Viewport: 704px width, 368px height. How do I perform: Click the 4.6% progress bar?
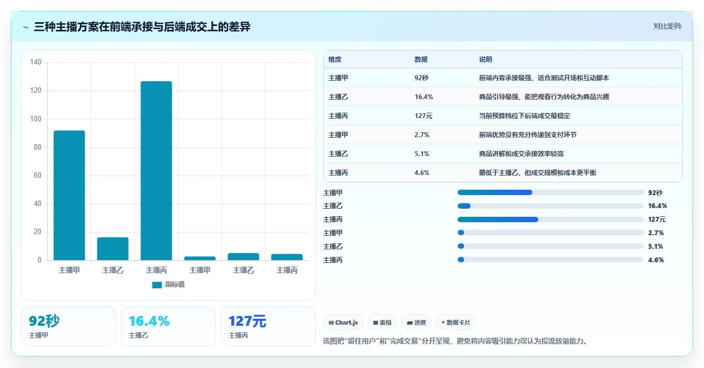pos(551,260)
